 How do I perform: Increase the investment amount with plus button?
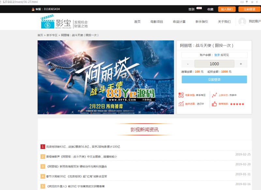pos(241,64)
